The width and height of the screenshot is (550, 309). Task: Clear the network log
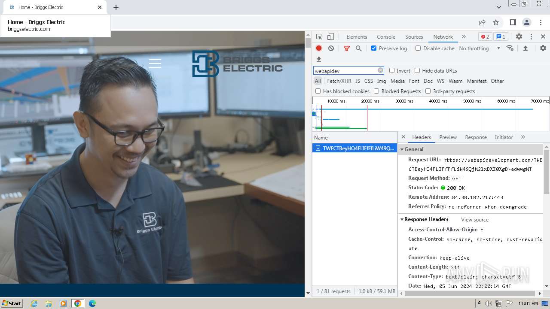[x=331, y=48]
